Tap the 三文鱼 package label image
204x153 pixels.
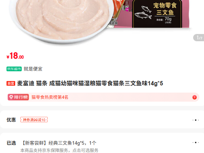click(x=157, y=14)
